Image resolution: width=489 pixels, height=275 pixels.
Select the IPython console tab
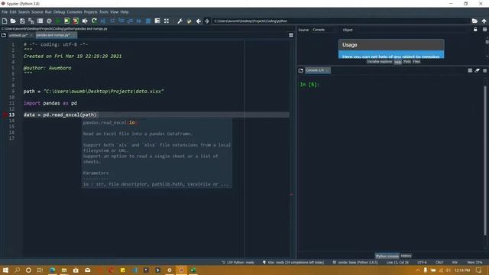pyautogui.click(x=387, y=256)
